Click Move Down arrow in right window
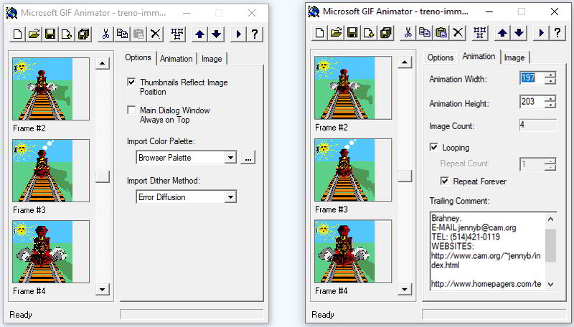 coord(519,33)
